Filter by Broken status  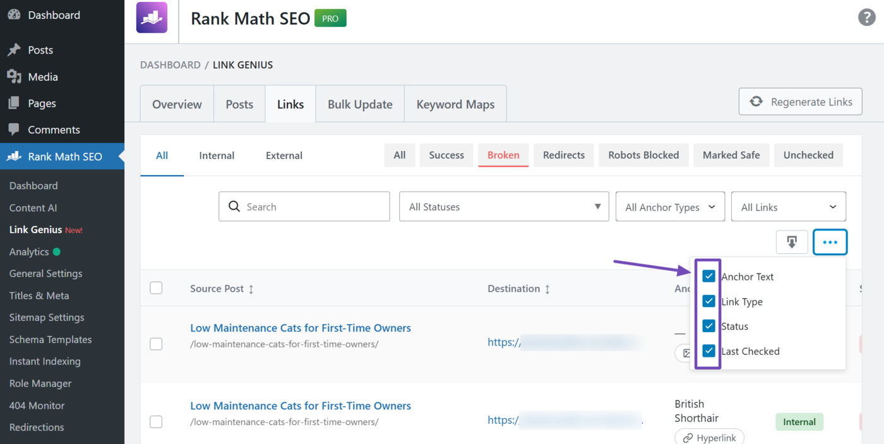[503, 155]
